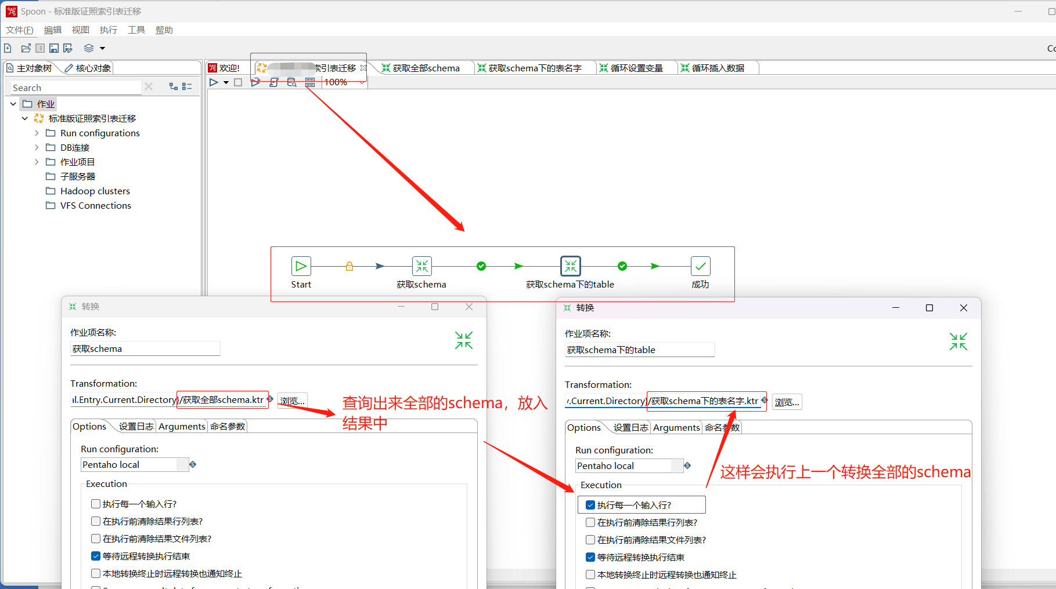Image resolution: width=1056 pixels, height=589 pixels.
Task: Click the new file toolbar icon
Action: [8, 48]
